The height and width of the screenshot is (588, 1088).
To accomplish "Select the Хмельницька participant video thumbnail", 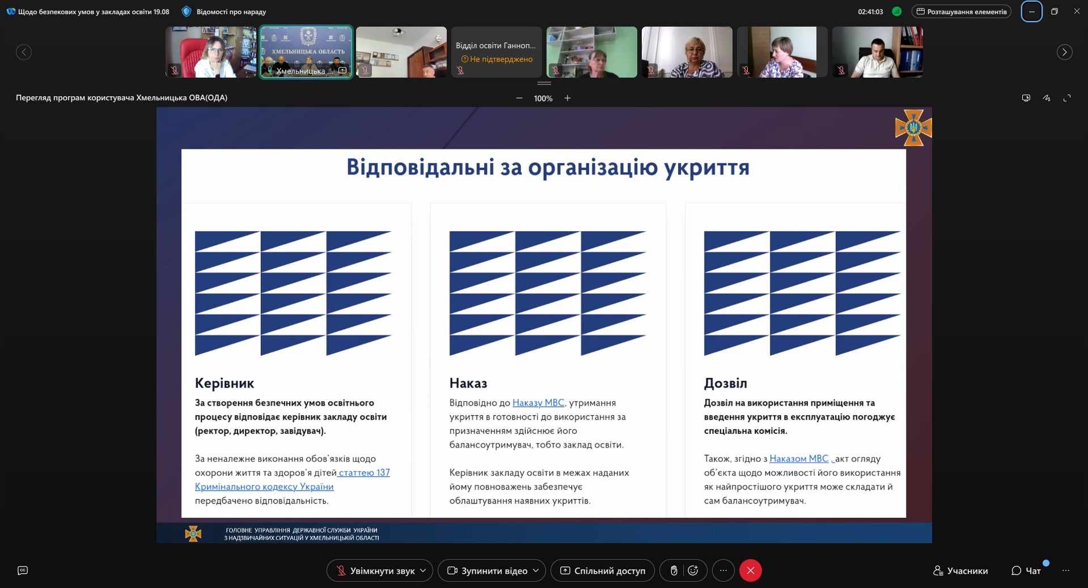I will tap(306, 52).
